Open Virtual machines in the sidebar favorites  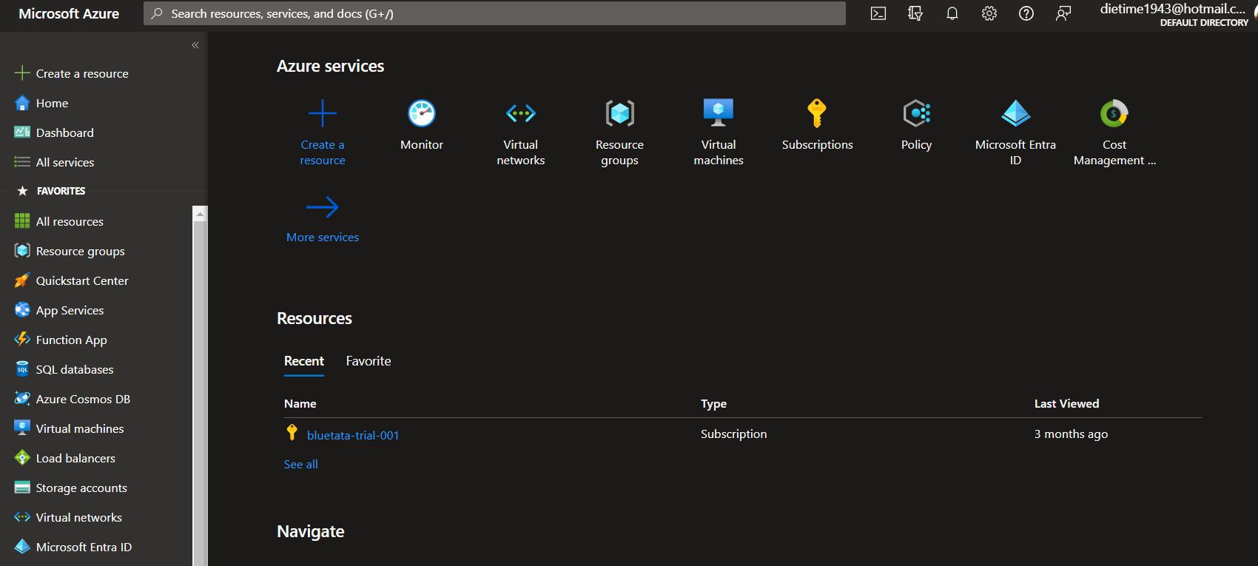[x=80, y=428]
